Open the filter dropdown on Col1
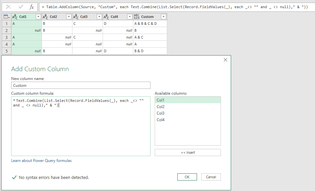 click(x=38, y=16)
